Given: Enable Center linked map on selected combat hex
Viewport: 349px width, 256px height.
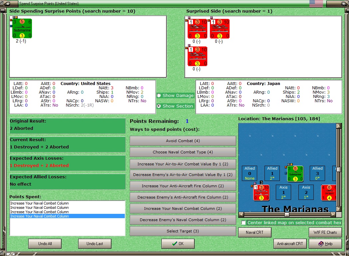Looking at the screenshot, I should click(244, 223).
